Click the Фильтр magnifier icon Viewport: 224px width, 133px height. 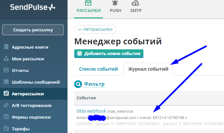coord(78,84)
